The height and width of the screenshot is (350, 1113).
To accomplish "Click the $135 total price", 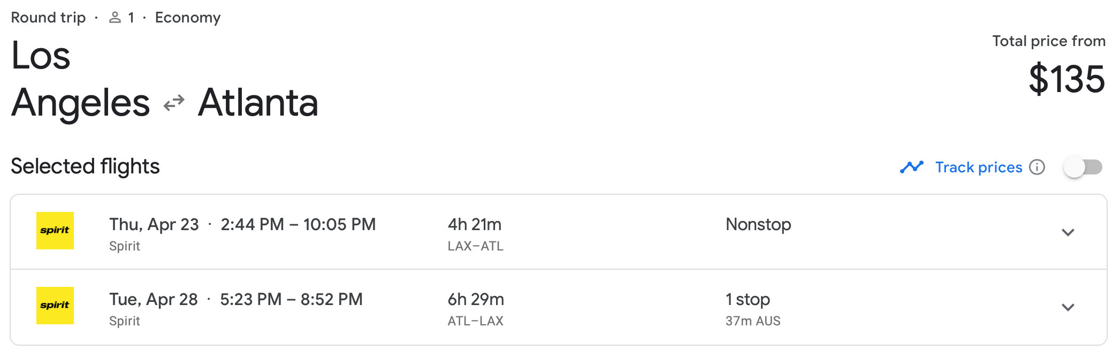I will (1066, 79).
